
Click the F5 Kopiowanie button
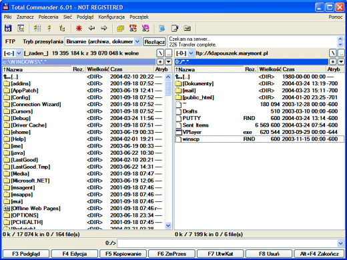(123, 254)
